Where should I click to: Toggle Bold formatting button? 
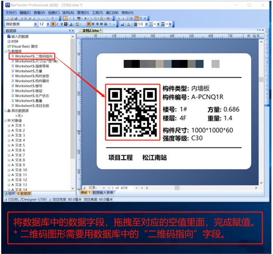[53, 24]
